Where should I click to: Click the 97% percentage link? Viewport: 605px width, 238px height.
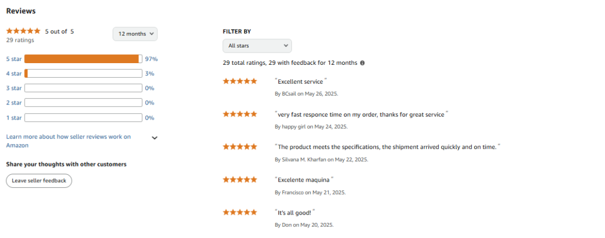pyautogui.click(x=151, y=59)
